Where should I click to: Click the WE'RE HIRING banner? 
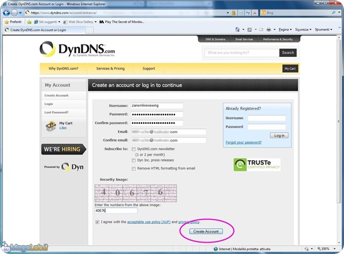pos(63,150)
